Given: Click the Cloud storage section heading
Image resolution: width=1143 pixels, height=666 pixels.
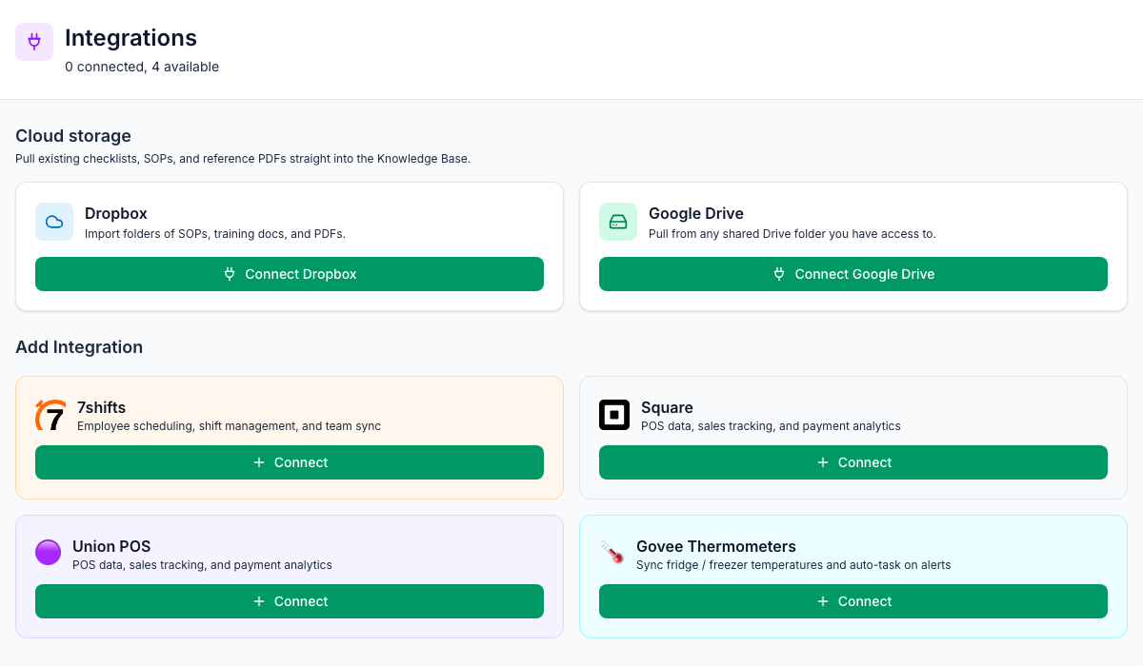Looking at the screenshot, I should click(73, 136).
